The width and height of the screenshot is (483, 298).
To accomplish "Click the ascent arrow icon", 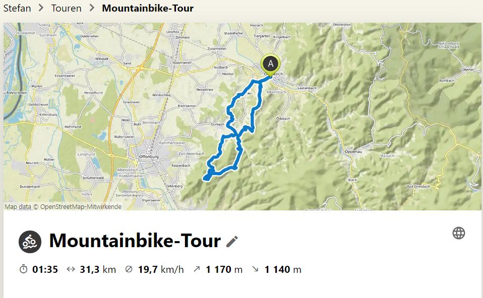I will tap(197, 269).
